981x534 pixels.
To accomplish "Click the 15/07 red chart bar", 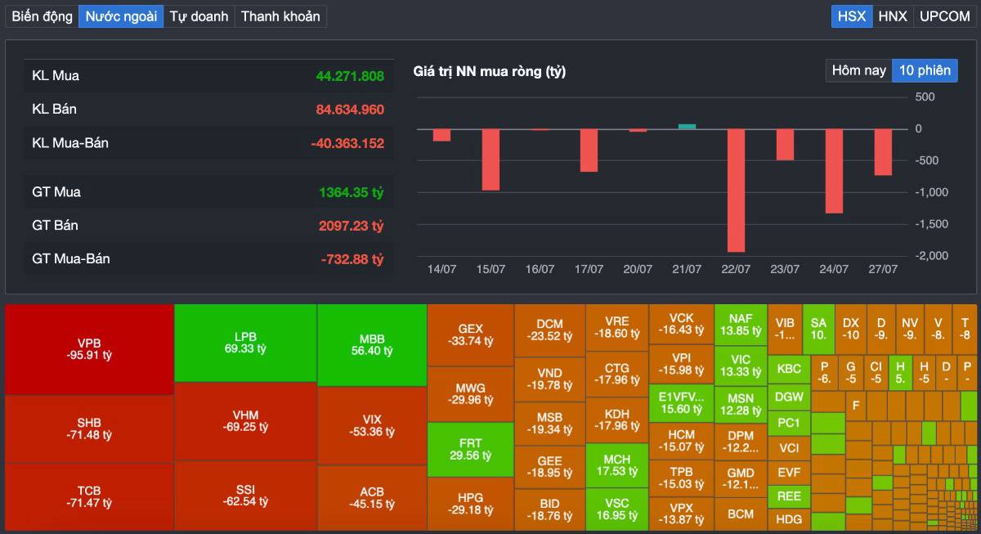I will pyautogui.click(x=490, y=159).
